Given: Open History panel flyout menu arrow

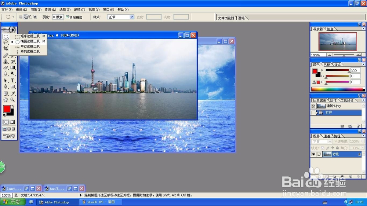Looking at the screenshot, I should point(363,100).
